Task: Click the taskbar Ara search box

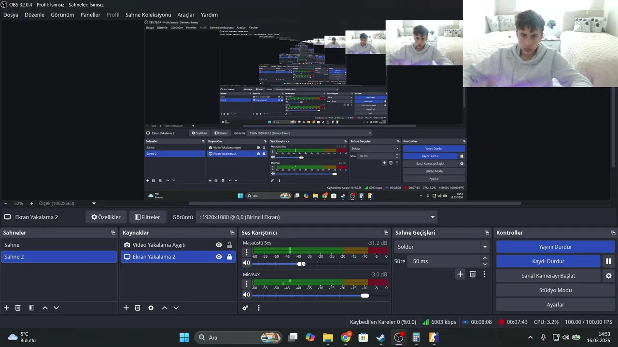Action: tap(239, 337)
